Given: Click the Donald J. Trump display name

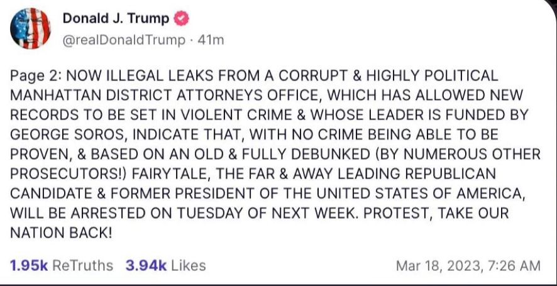Looking at the screenshot, I should click(116, 19).
